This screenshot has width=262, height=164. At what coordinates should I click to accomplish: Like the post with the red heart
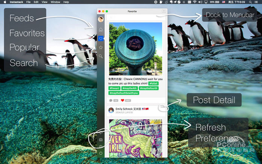point(122,100)
